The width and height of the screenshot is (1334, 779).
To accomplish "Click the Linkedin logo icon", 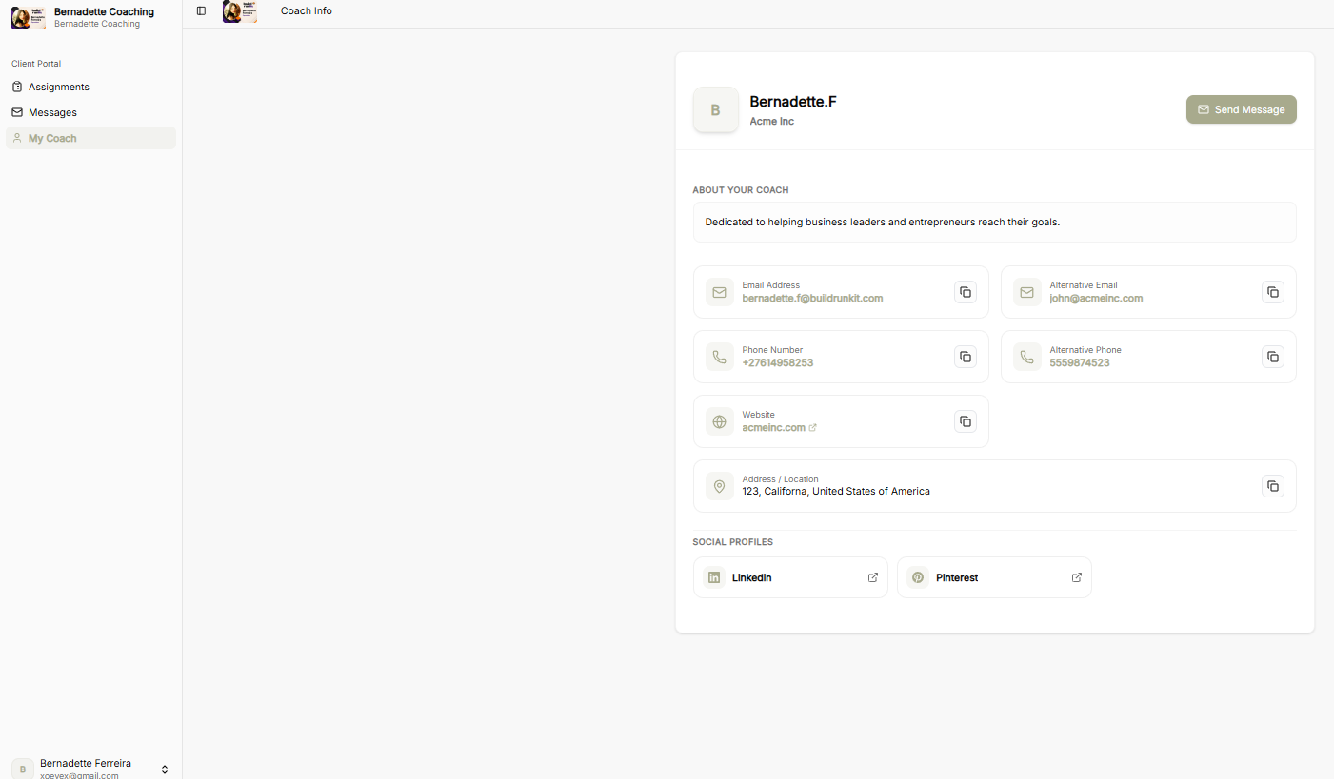I will tap(714, 577).
